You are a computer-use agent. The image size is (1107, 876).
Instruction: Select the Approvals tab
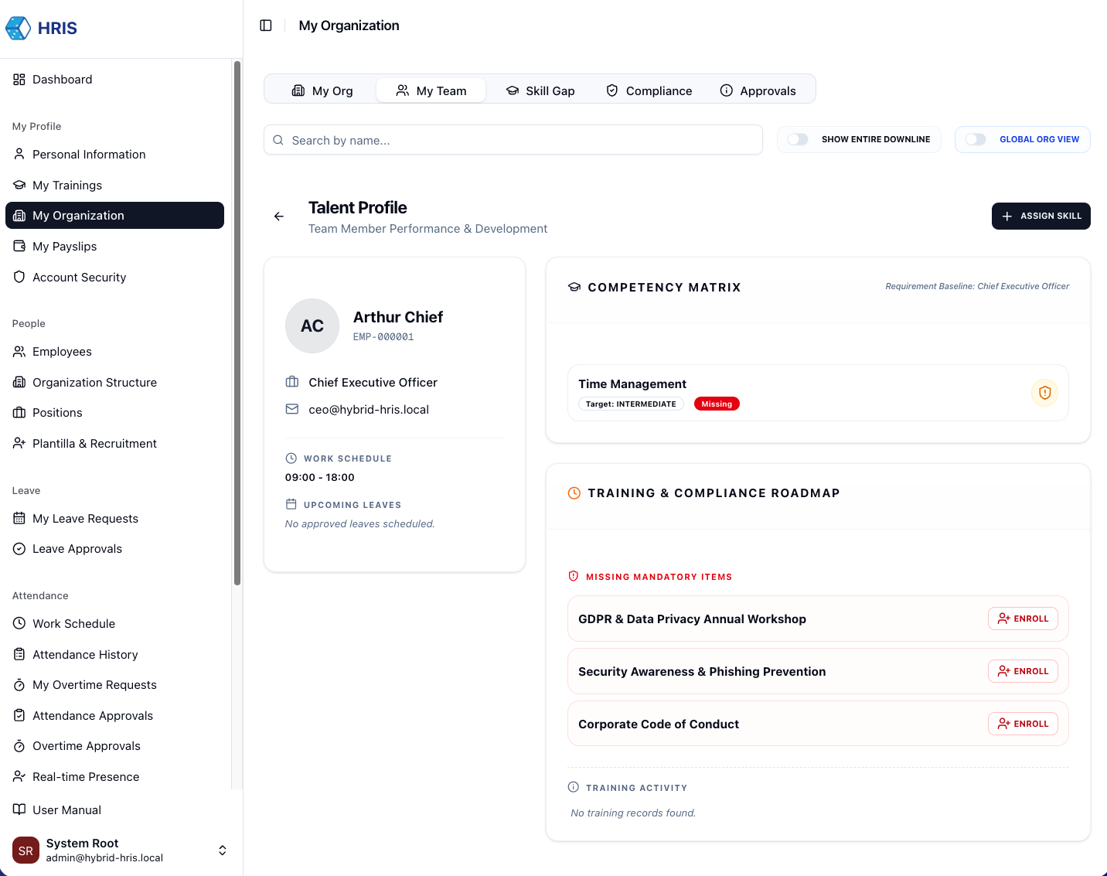click(x=758, y=91)
